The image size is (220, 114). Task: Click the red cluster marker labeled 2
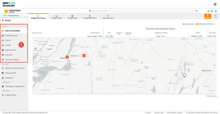tap(67, 57)
